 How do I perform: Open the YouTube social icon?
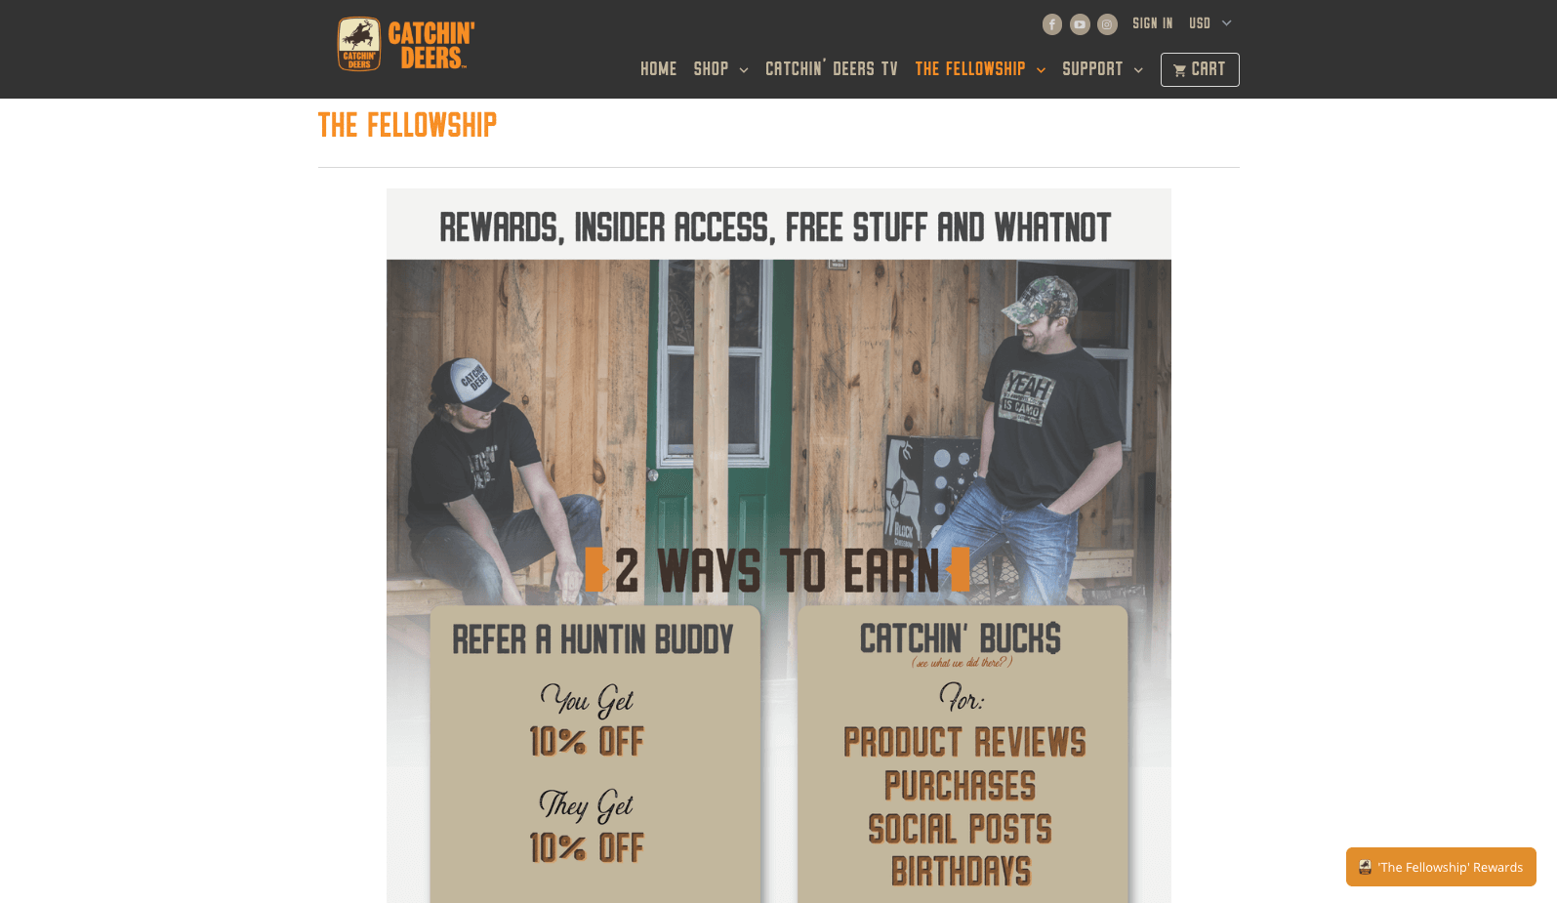(1080, 24)
